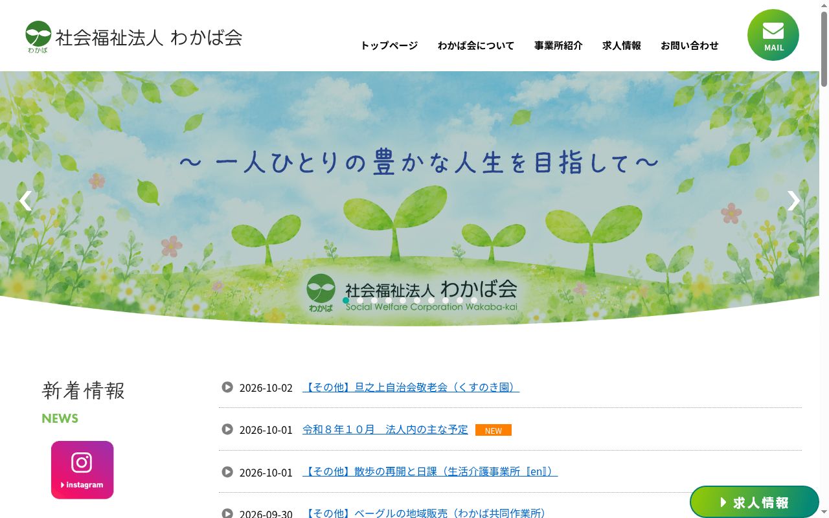Click the 新着情報 heading
Viewport: 829px width, 518px height.
coord(84,390)
